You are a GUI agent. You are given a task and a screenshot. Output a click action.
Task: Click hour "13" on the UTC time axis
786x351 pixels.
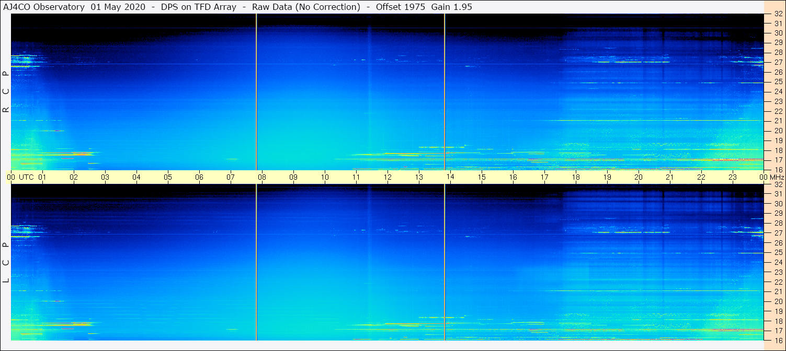419,177
